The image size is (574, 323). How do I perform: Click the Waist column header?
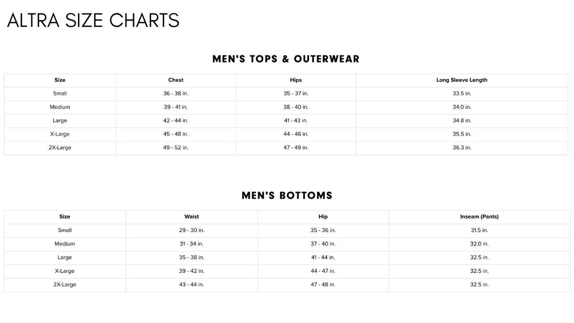[191, 217]
